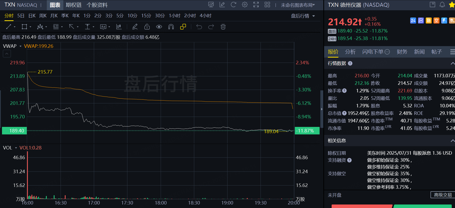The height and width of the screenshot is (208, 455).
Task: Open dropdown arrow next to text annotation tool
Action: [x=109, y=27]
